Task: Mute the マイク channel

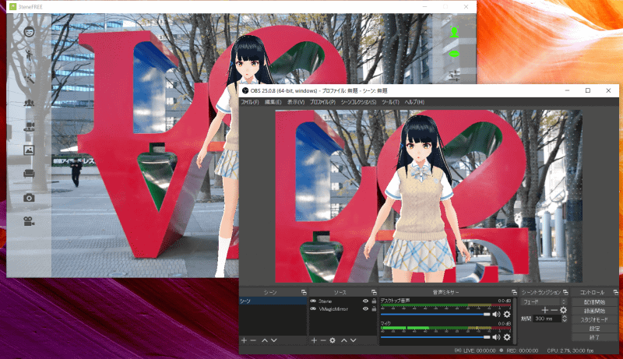Action: [496, 337]
